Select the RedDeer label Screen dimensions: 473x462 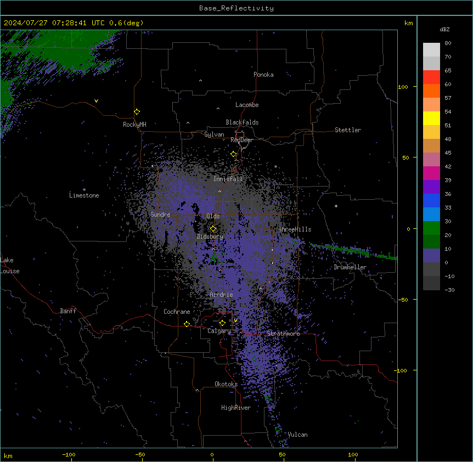pyautogui.click(x=241, y=140)
